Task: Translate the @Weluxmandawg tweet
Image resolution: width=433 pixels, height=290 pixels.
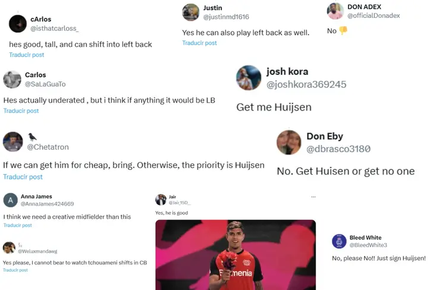Action: 15,270
